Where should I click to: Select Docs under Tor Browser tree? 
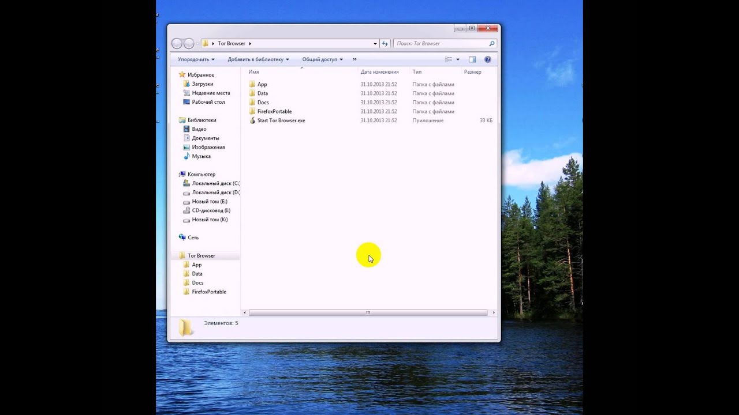click(x=197, y=283)
